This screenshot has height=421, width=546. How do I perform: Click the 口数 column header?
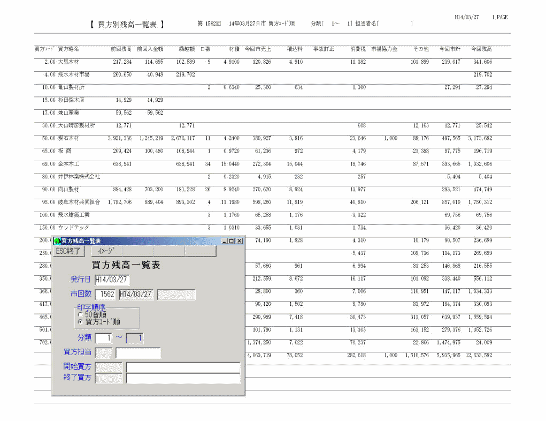tap(205, 49)
